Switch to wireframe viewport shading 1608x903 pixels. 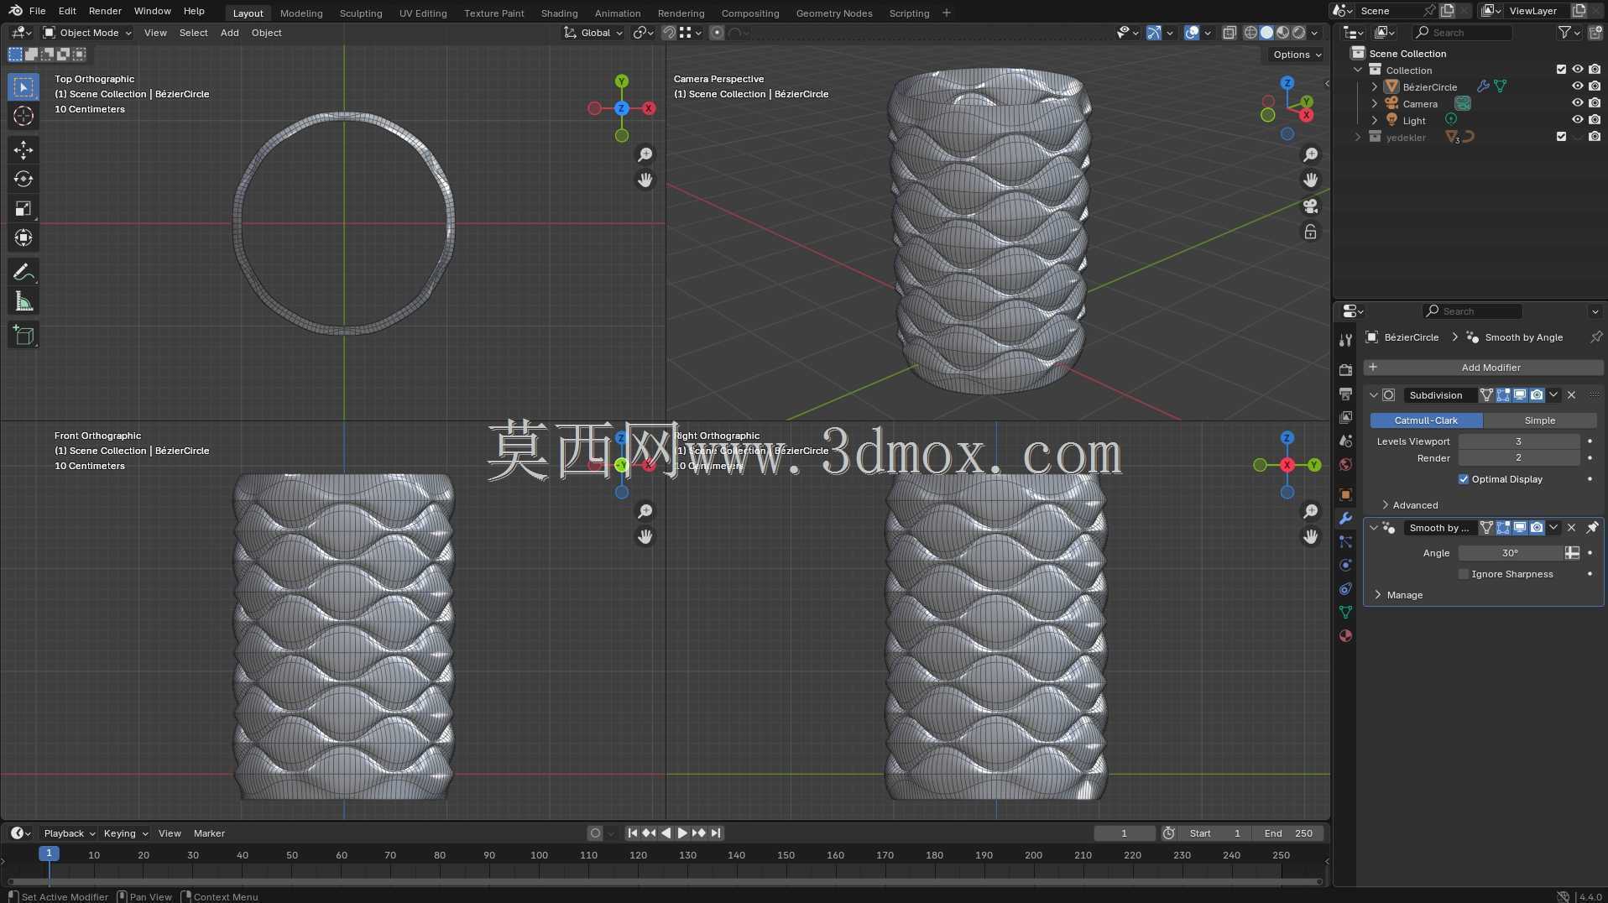[x=1250, y=33]
